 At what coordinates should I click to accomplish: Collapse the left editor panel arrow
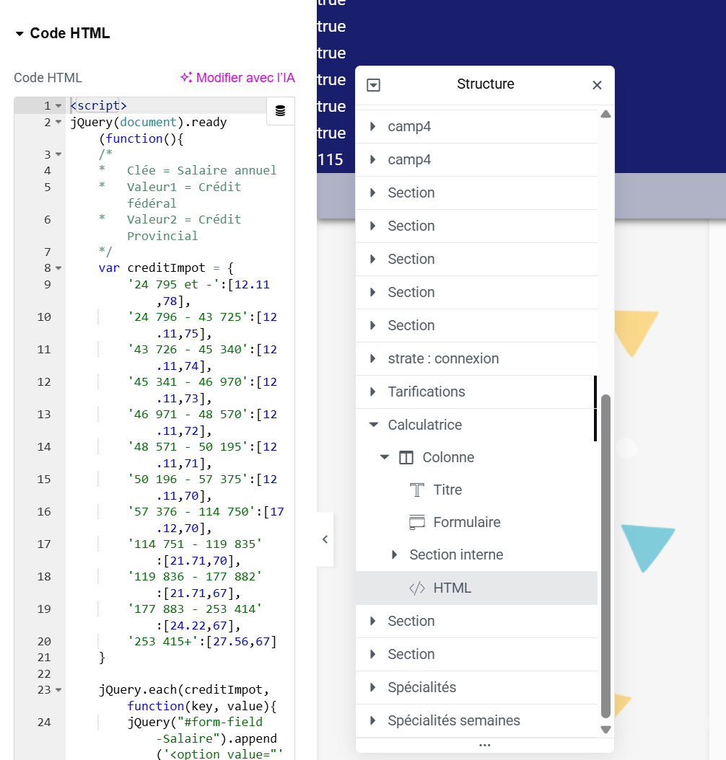point(325,539)
